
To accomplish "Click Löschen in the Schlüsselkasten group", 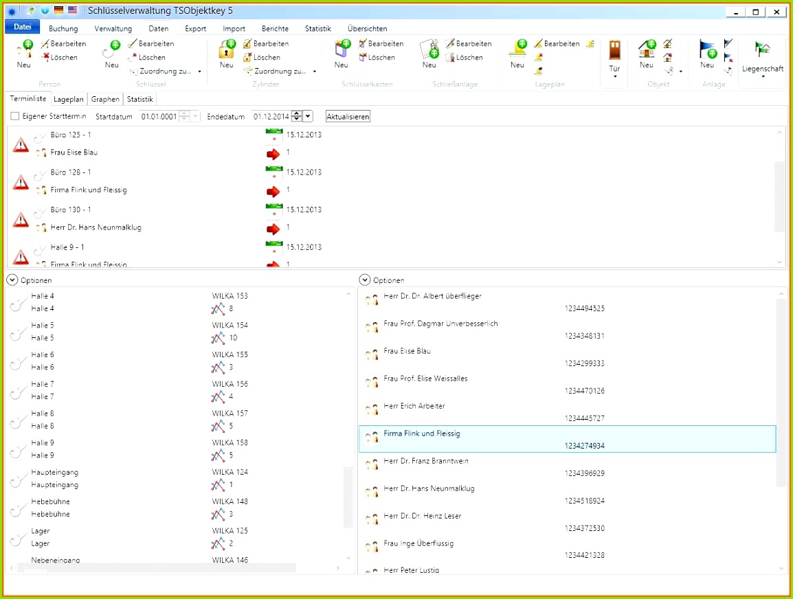I will click(x=377, y=57).
